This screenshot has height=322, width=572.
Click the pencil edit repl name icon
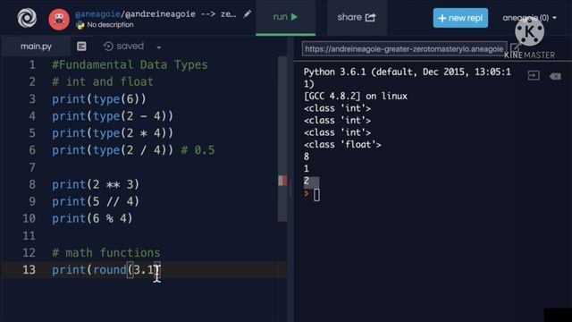(x=248, y=14)
